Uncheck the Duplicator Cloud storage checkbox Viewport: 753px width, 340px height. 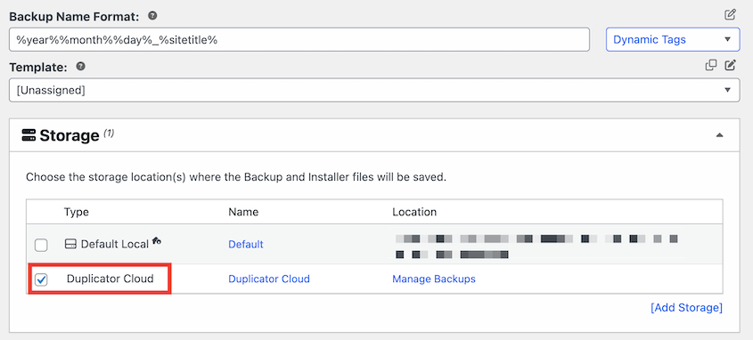(x=41, y=279)
